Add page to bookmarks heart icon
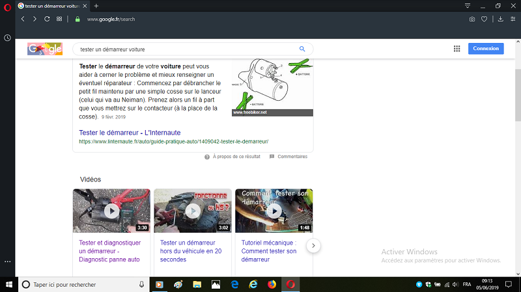521x292 pixels. (x=484, y=20)
